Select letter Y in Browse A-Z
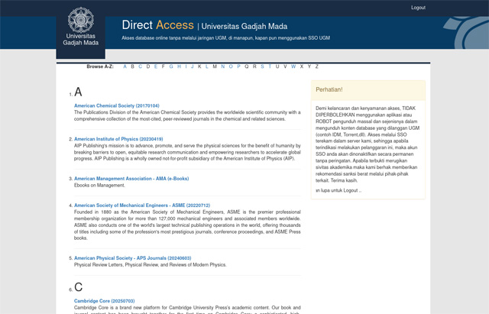Screen dimensions: 489x314 (309, 66)
